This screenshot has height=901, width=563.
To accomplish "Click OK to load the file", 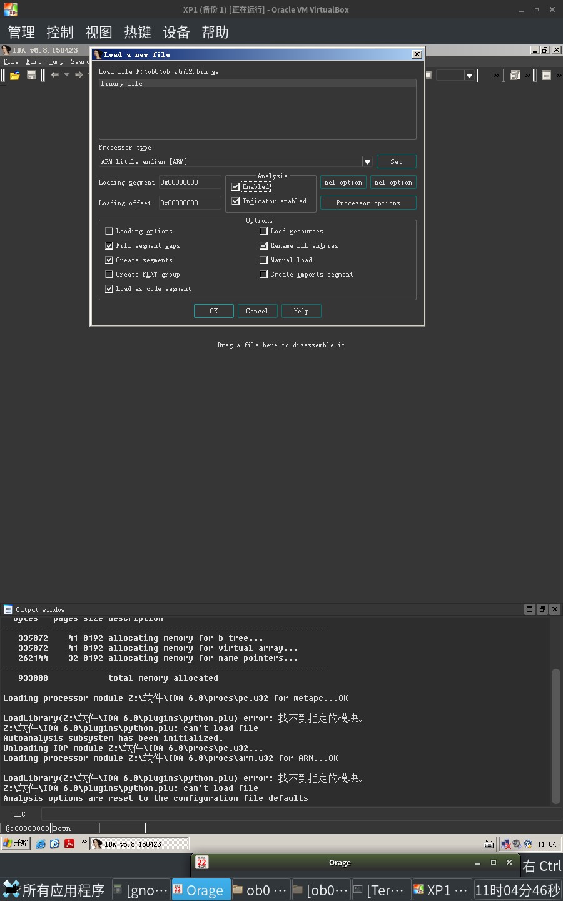I will (x=214, y=311).
